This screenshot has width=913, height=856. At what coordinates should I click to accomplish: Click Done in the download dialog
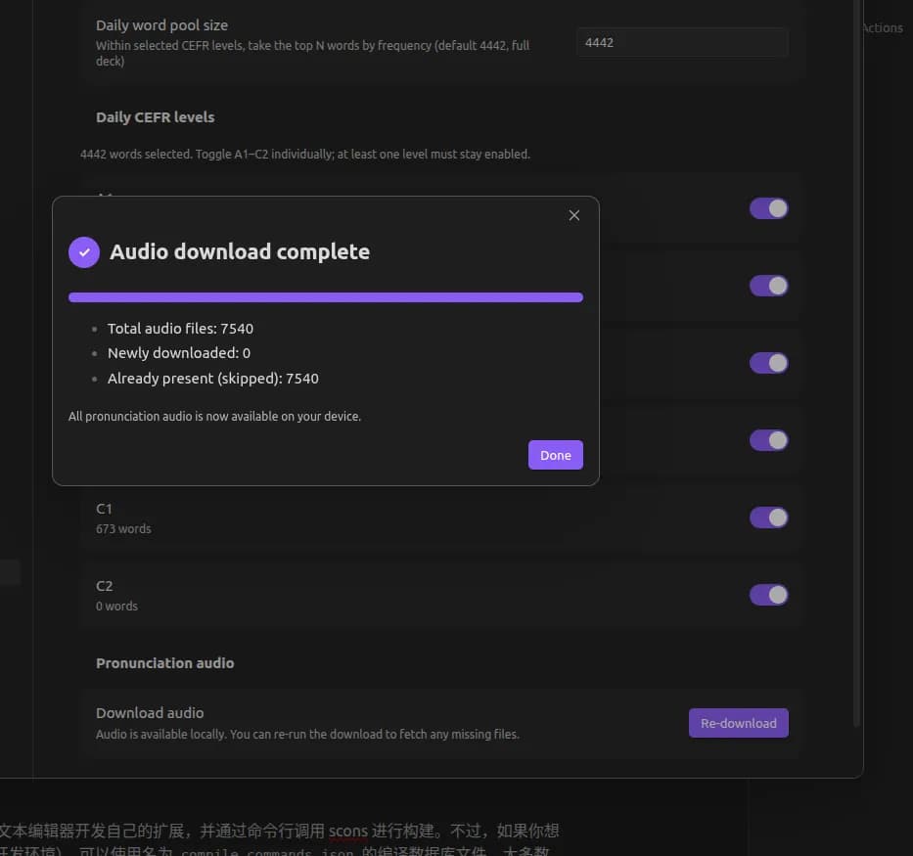tap(556, 455)
